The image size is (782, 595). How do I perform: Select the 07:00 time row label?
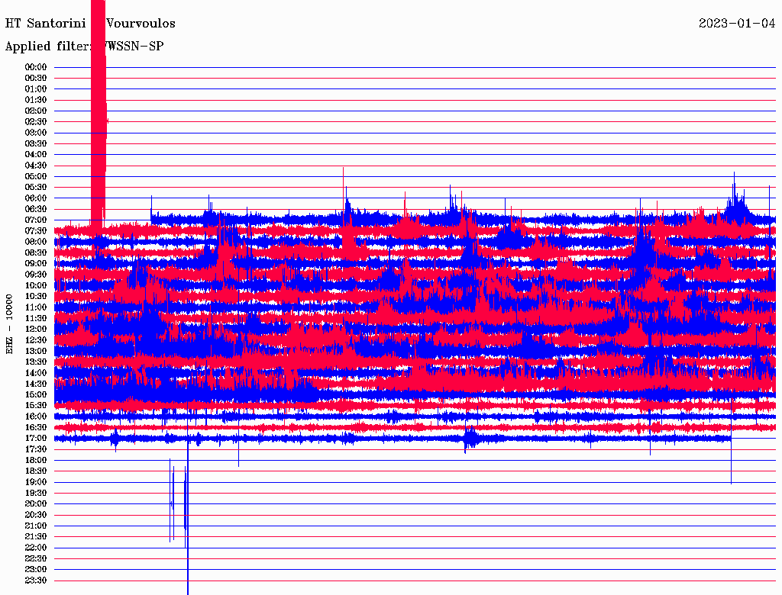tap(36, 220)
